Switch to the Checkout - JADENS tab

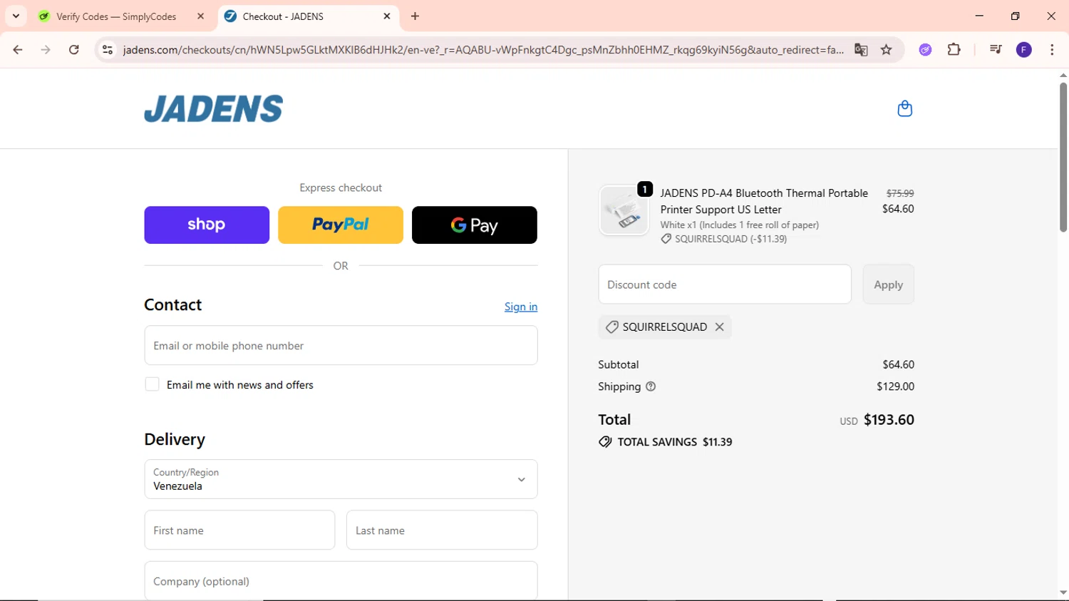click(x=283, y=16)
